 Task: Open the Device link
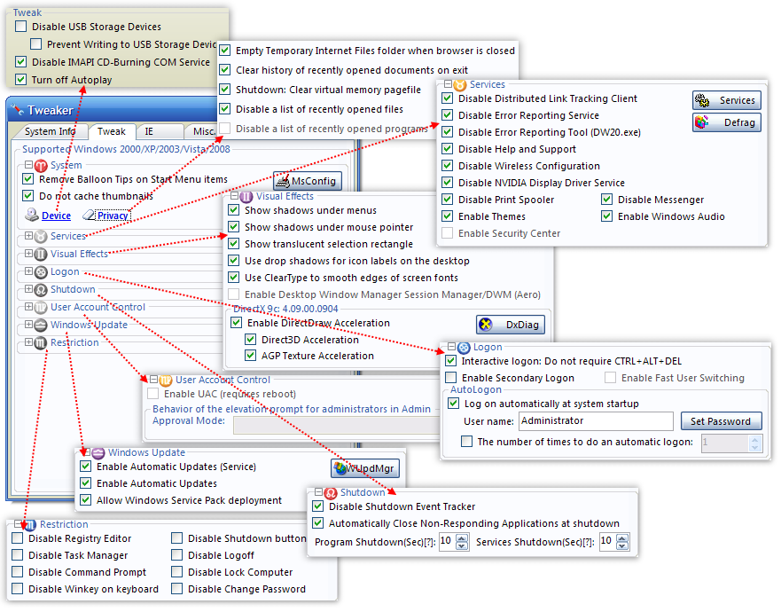click(56, 216)
